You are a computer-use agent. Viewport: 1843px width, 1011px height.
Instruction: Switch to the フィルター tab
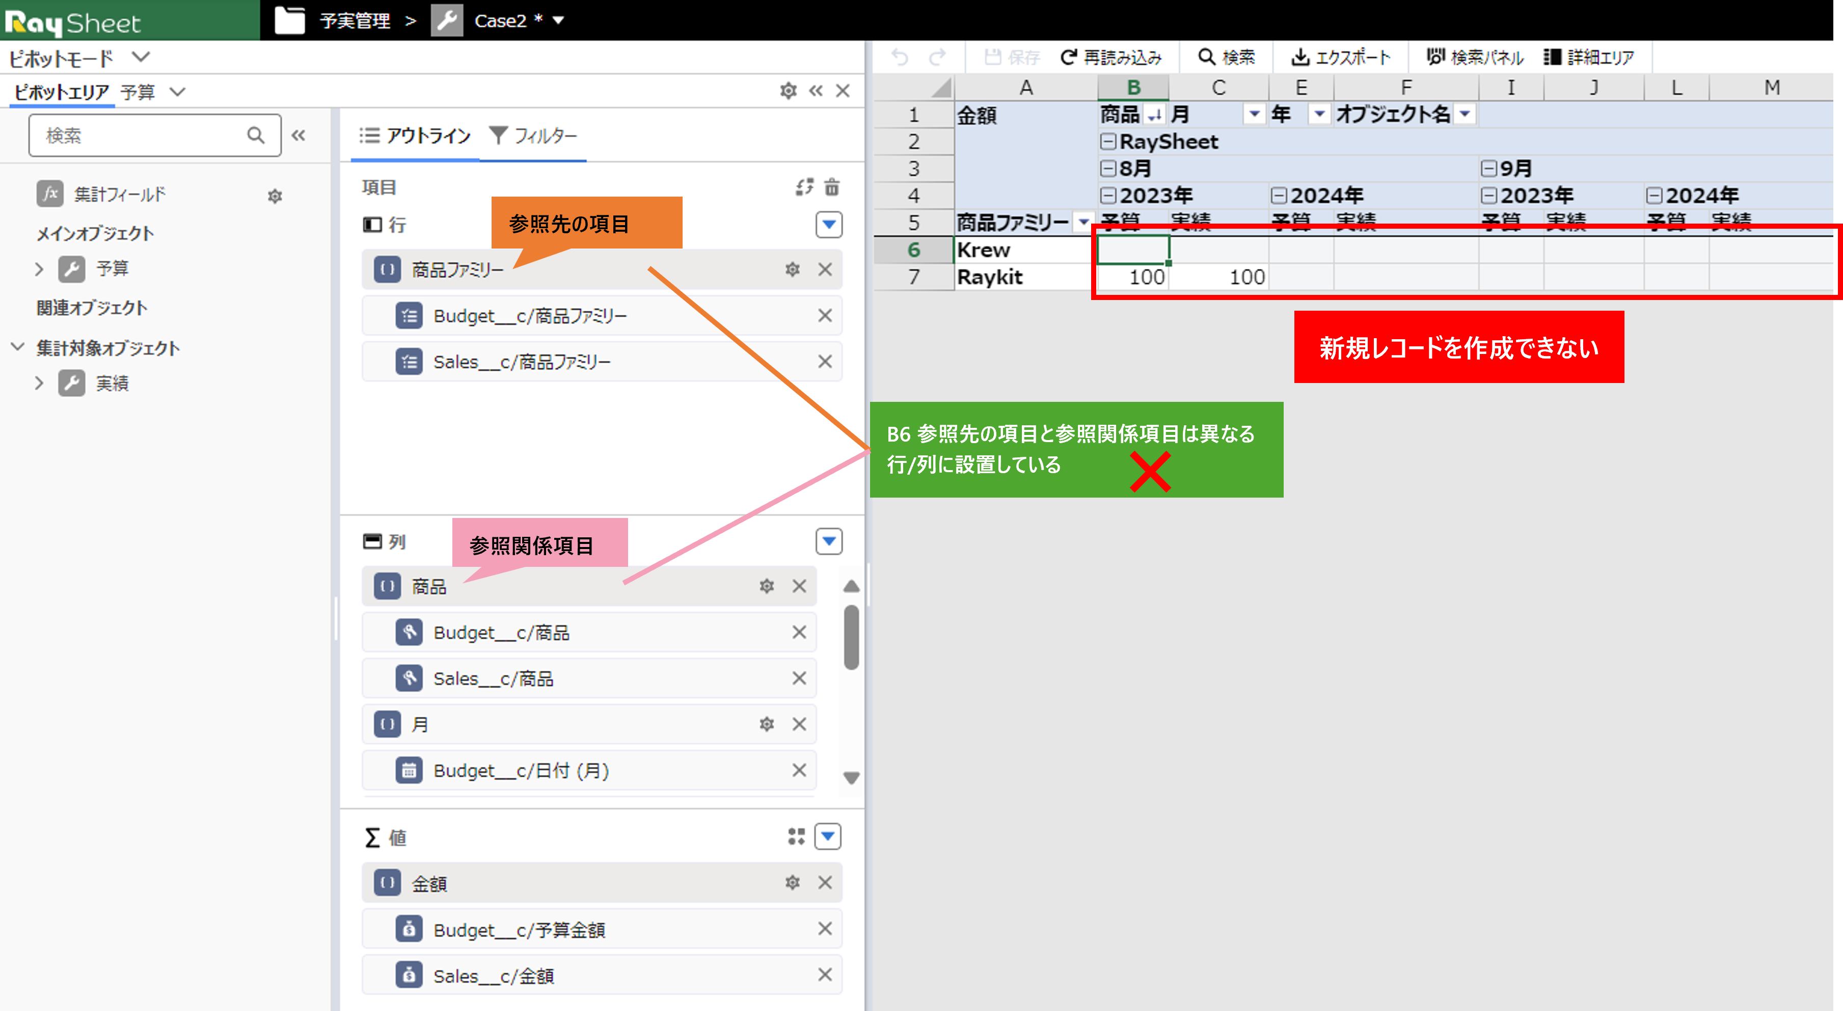[534, 135]
